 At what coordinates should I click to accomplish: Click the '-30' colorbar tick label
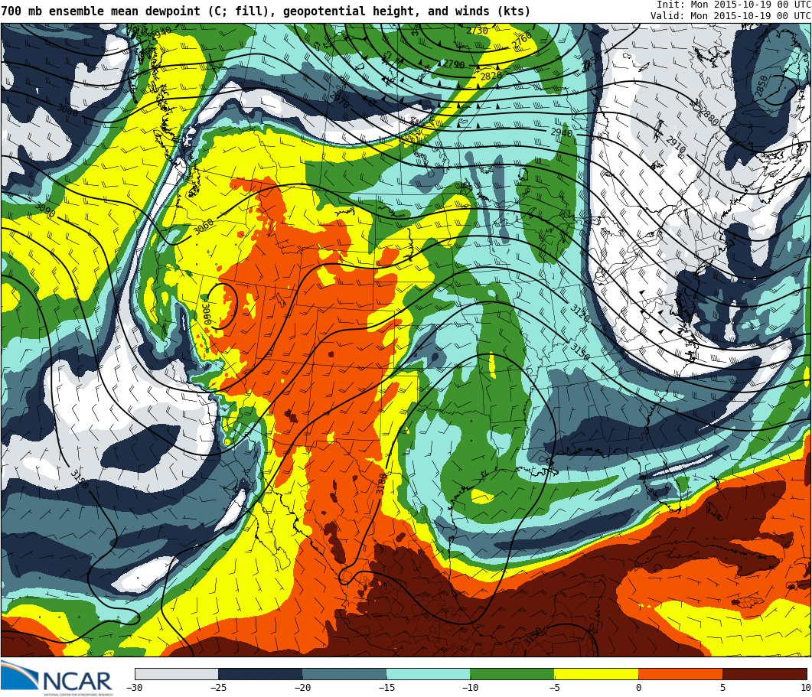tap(134, 688)
